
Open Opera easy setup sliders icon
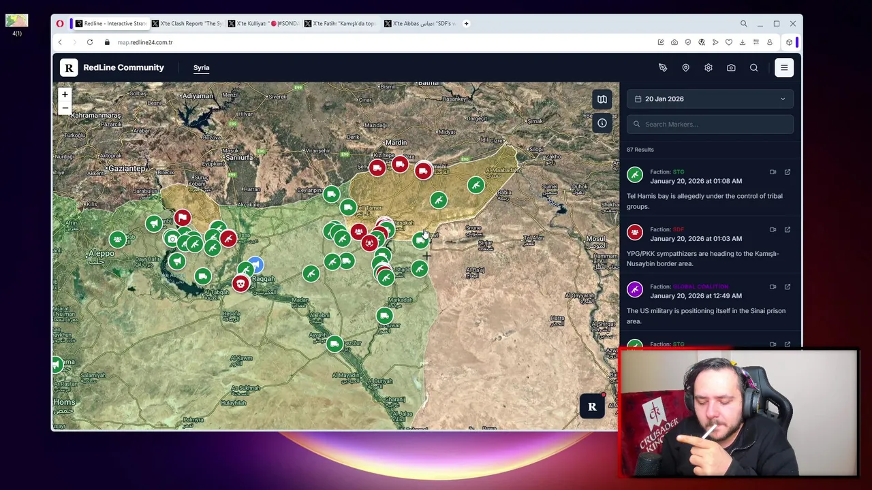pyautogui.click(x=756, y=42)
